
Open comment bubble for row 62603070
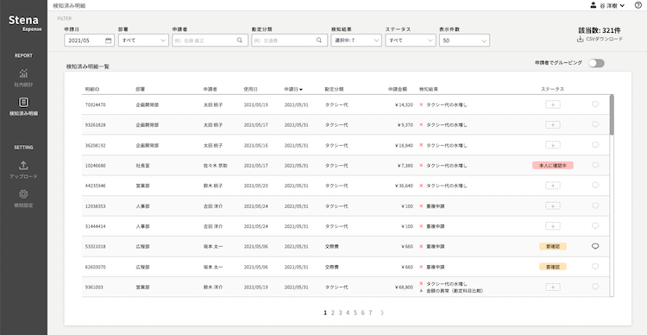point(595,267)
